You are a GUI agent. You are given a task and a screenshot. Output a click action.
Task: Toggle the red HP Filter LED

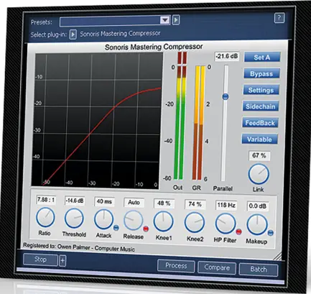(238, 231)
